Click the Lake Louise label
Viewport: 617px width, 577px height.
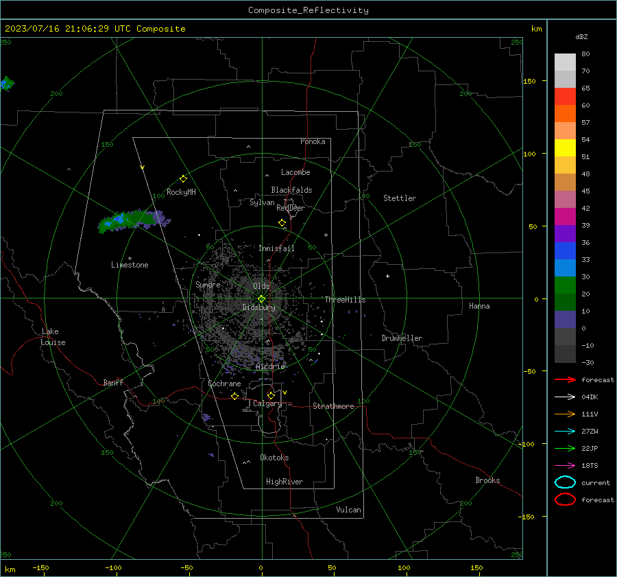(53, 337)
